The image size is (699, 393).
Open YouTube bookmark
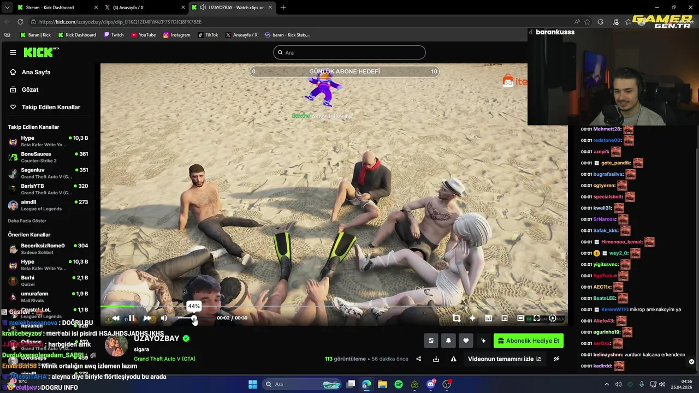coord(143,35)
